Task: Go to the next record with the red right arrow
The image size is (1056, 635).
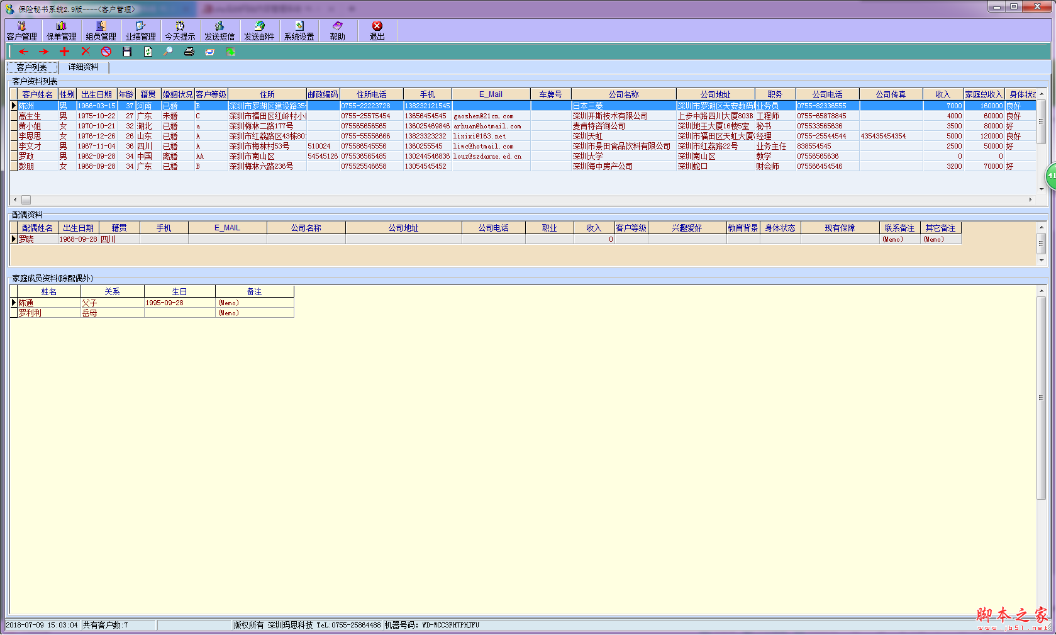Action: pyautogui.click(x=43, y=52)
